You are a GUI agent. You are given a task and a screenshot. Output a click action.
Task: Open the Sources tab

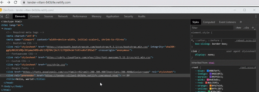click(x=49, y=16)
